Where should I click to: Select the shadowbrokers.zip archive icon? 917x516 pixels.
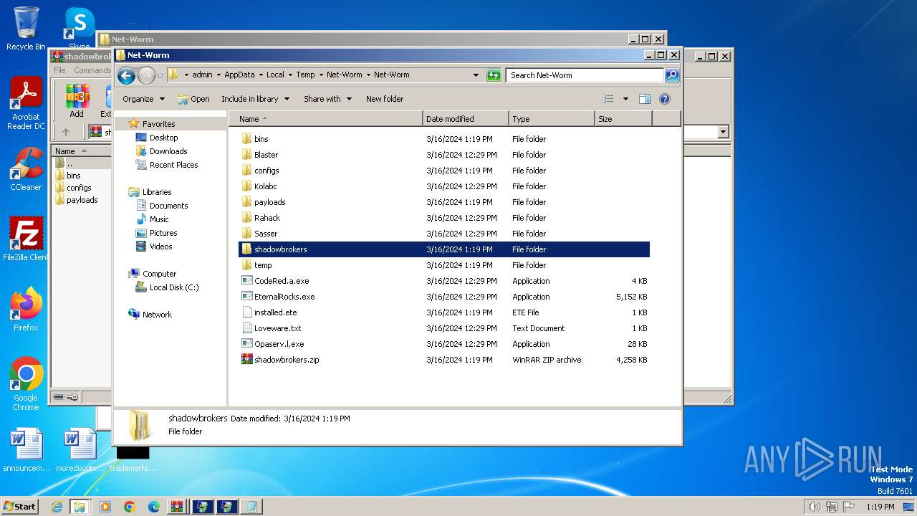coord(246,360)
